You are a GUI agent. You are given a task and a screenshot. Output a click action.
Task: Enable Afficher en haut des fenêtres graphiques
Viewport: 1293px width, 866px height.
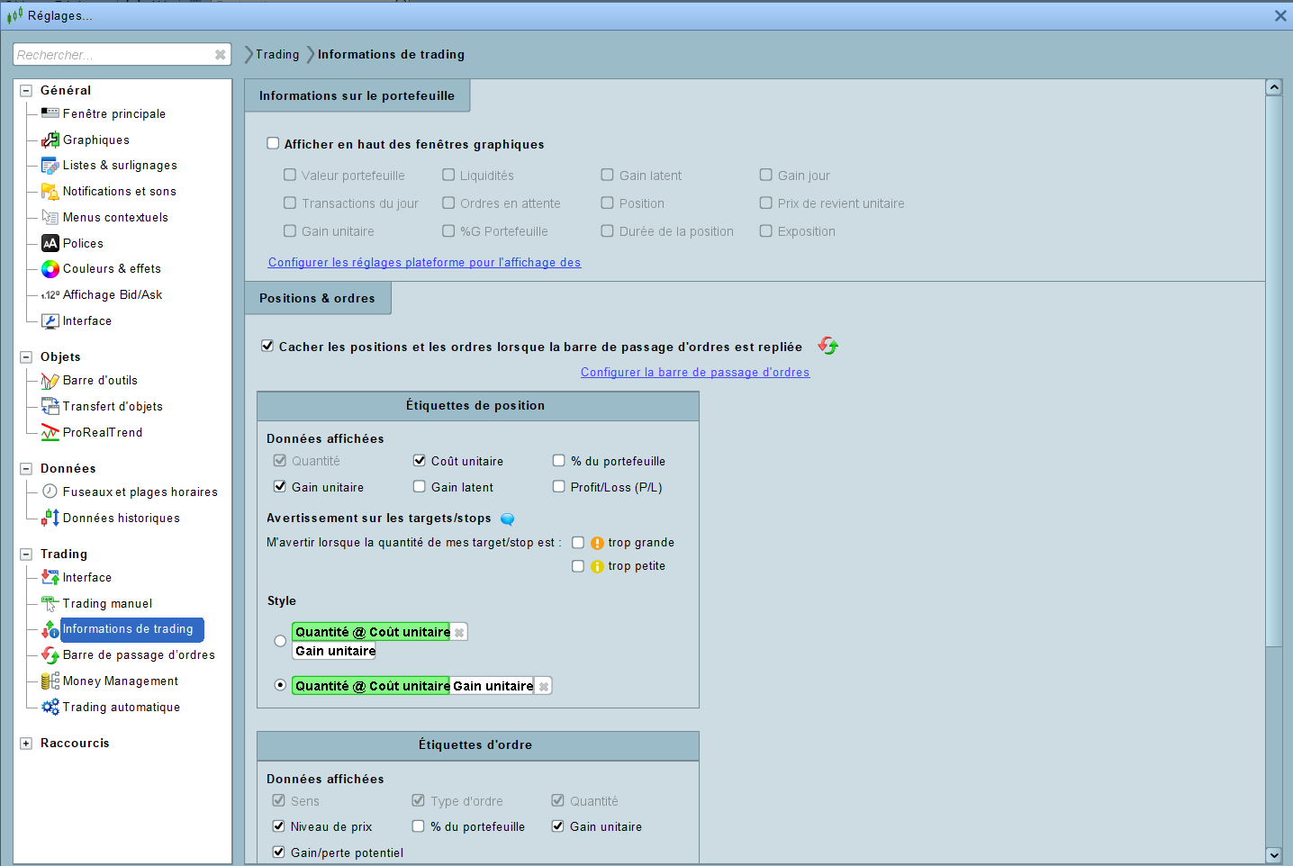coord(273,143)
